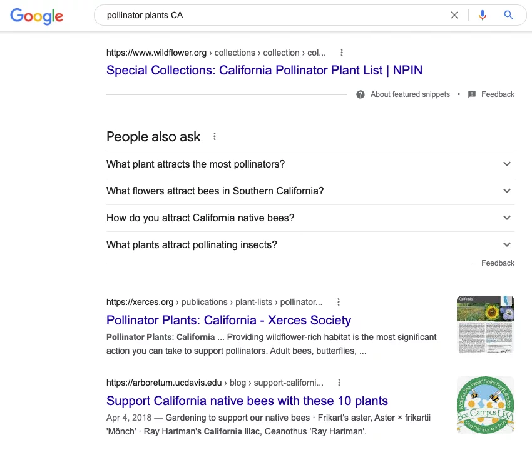Open three-dot menu beside wildflower.org URL
Image resolution: width=532 pixels, height=452 pixels.
(342, 53)
